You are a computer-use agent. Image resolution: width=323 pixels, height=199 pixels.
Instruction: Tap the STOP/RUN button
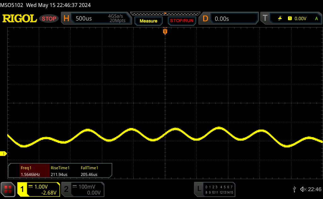pos(182,21)
